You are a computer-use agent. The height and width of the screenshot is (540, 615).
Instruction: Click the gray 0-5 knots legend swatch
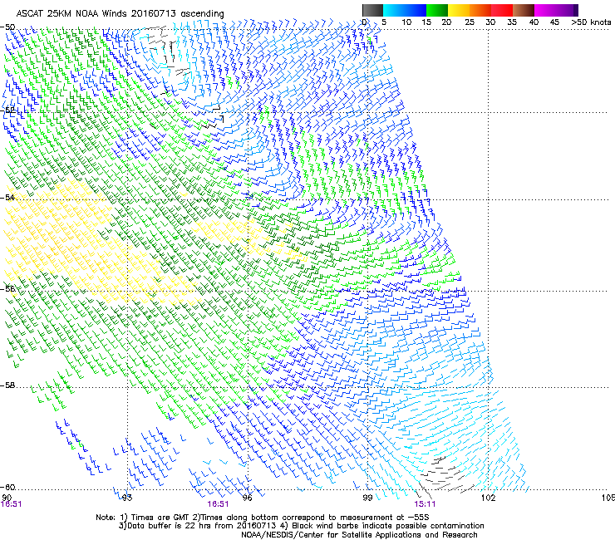pos(372,10)
